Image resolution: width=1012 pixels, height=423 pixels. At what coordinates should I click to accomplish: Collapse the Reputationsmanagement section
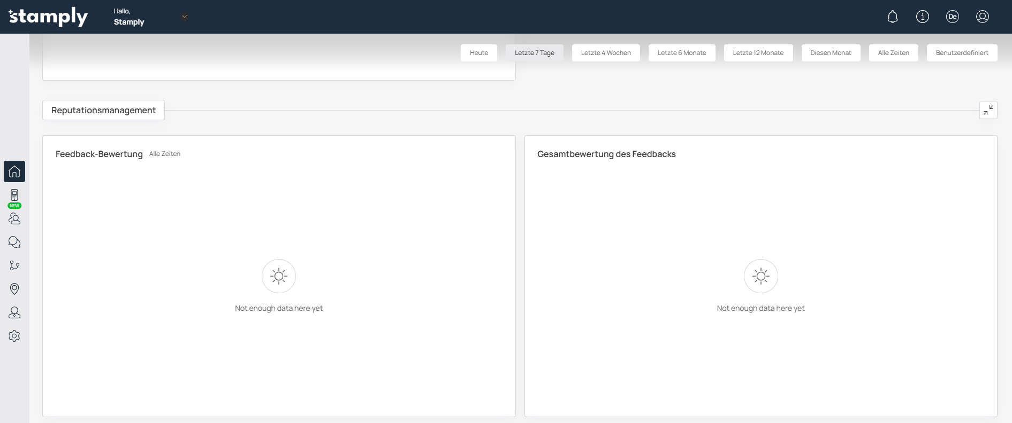point(988,110)
